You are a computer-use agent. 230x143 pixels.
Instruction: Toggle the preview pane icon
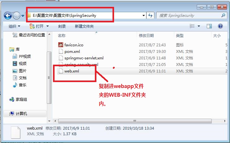coord(209,26)
